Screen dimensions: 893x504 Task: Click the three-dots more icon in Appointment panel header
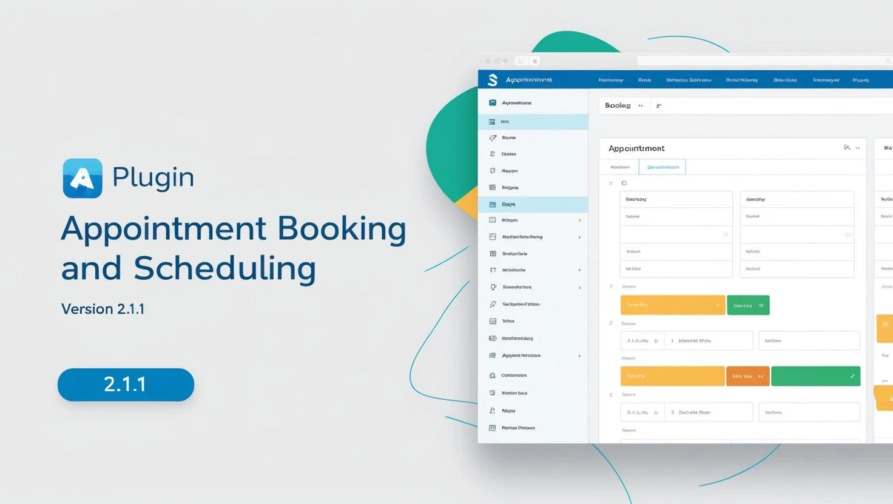[858, 148]
